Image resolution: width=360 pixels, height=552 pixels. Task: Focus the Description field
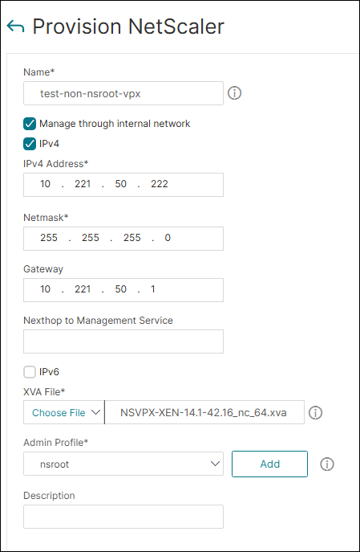click(123, 517)
